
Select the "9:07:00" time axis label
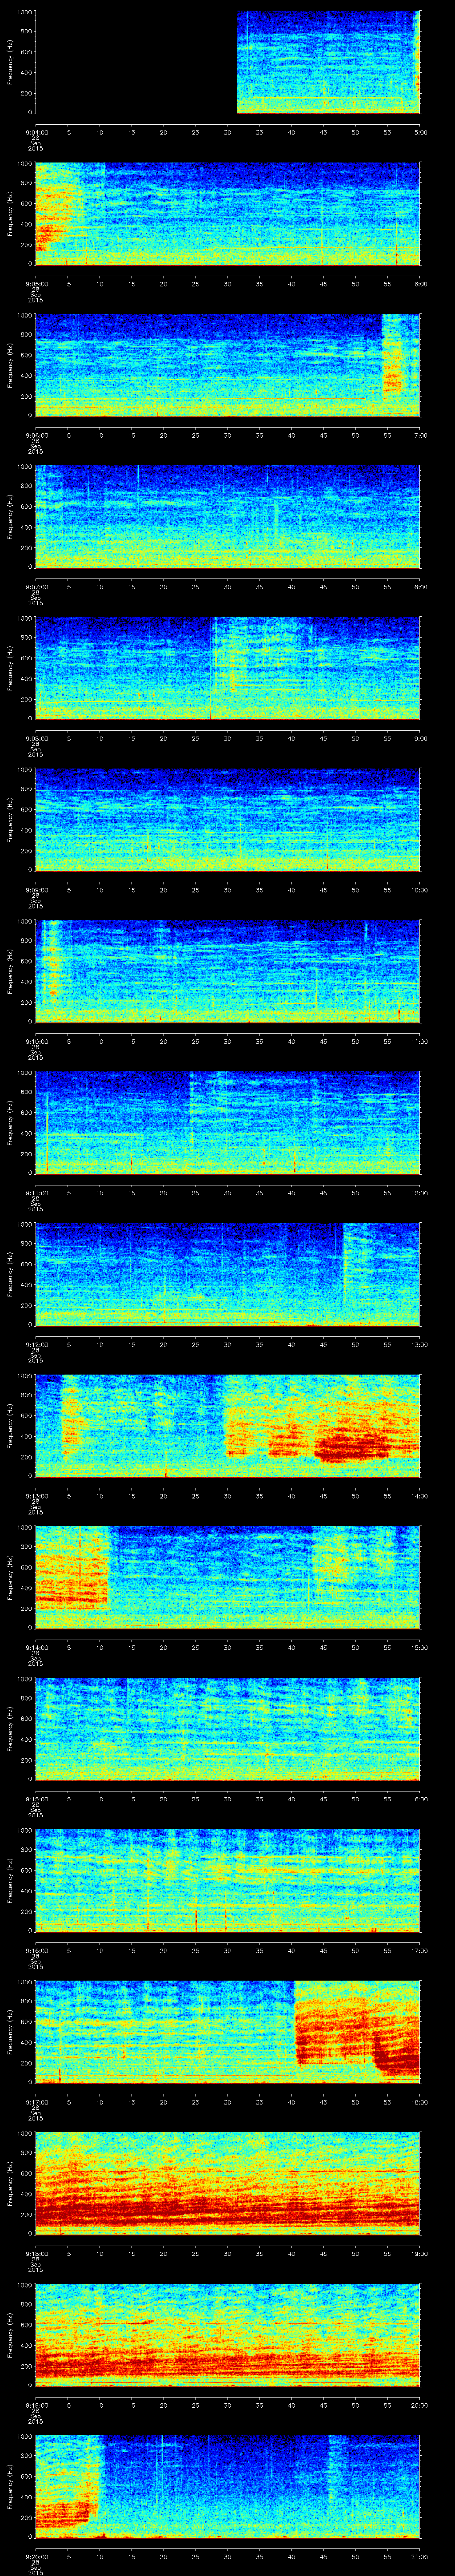pyautogui.click(x=36, y=587)
